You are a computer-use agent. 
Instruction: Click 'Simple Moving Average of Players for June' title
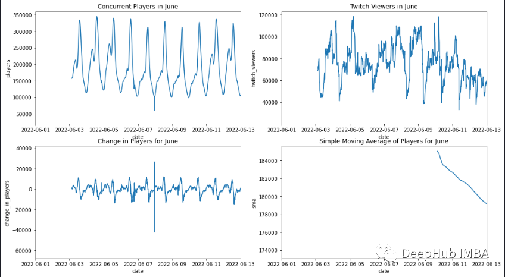click(x=384, y=141)
